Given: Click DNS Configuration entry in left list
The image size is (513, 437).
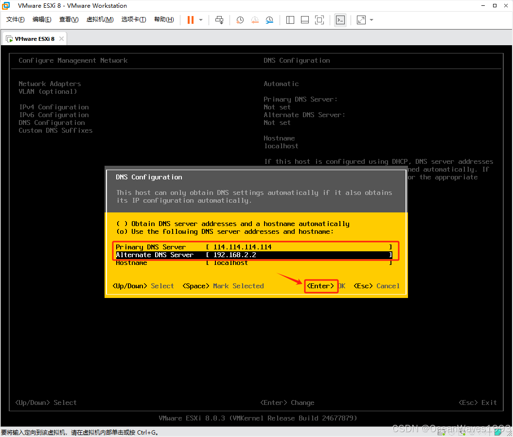Looking at the screenshot, I should (x=52, y=122).
